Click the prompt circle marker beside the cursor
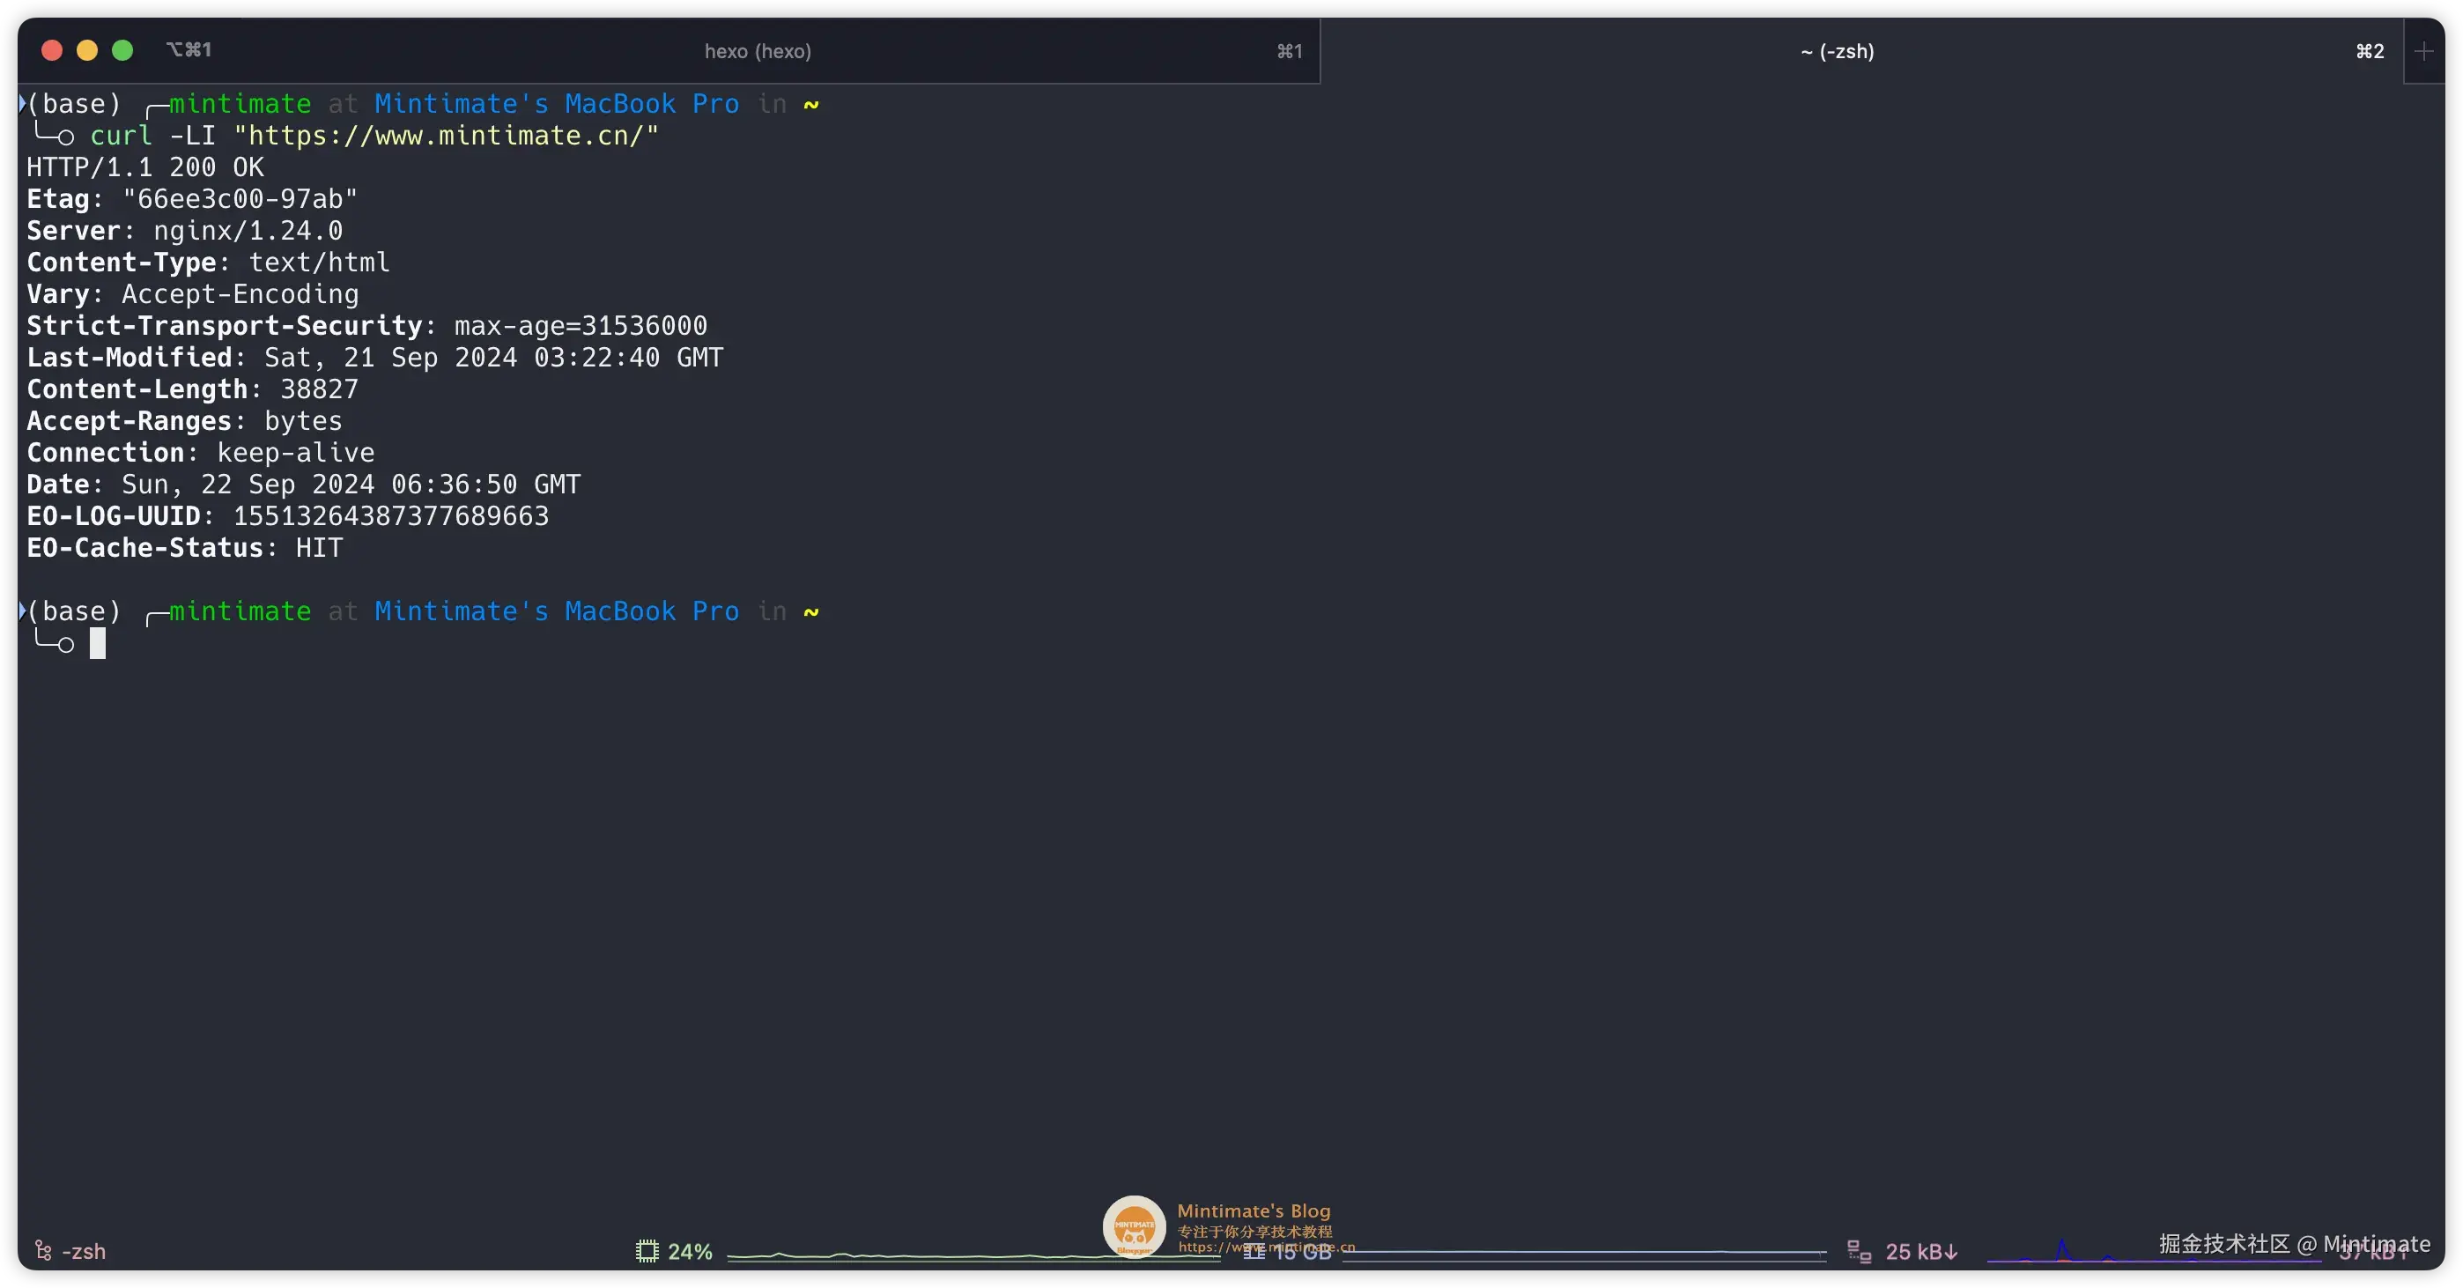The height and width of the screenshot is (1288, 2463). [x=65, y=646]
